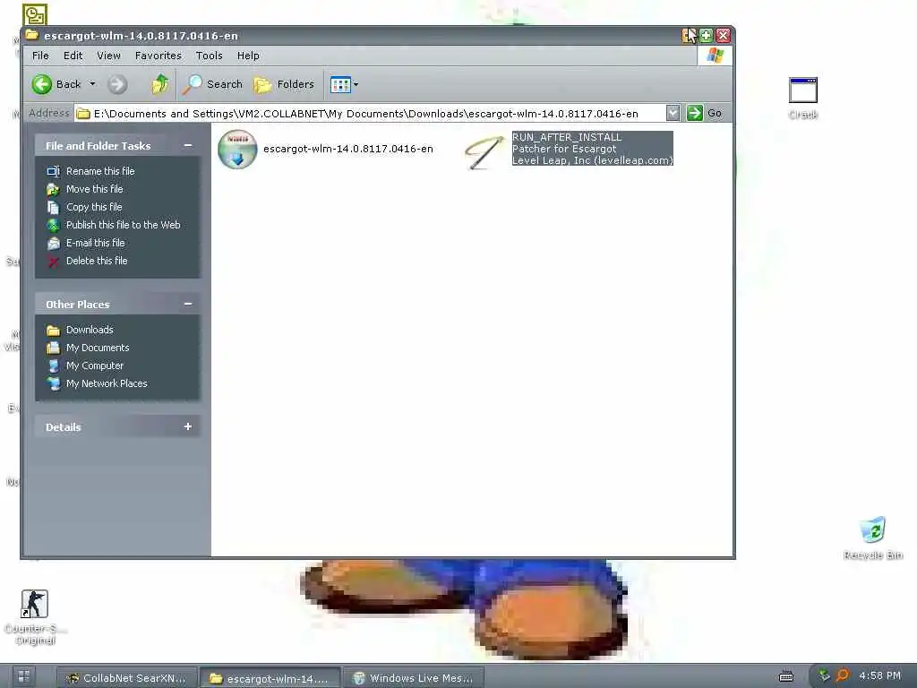Click the My Network Places sidebar icon
917x688 pixels.
point(53,383)
